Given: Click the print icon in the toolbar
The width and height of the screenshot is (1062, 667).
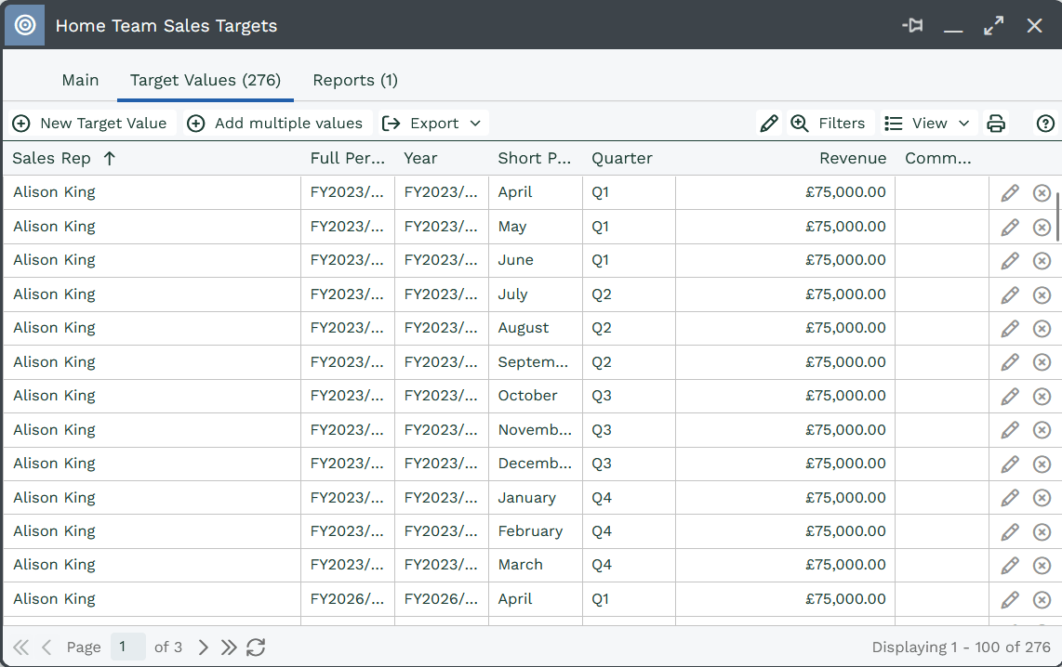Looking at the screenshot, I should click(996, 124).
